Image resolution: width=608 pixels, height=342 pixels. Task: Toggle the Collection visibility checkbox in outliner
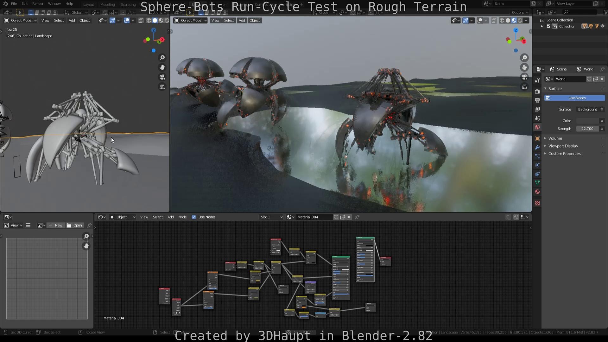tap(549, 26)
